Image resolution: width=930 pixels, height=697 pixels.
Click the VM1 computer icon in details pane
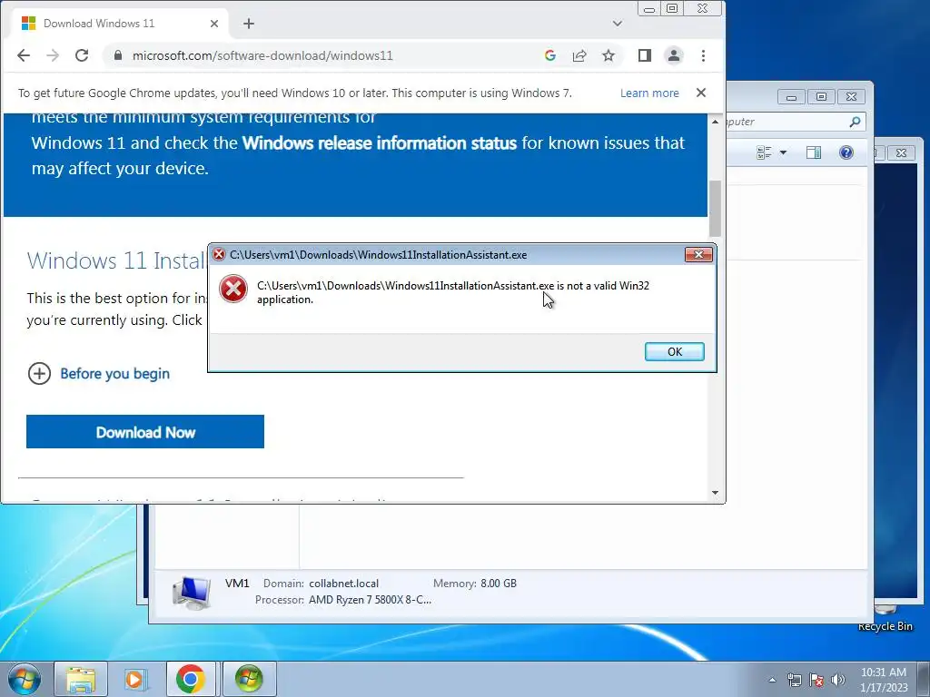(191, 593)
